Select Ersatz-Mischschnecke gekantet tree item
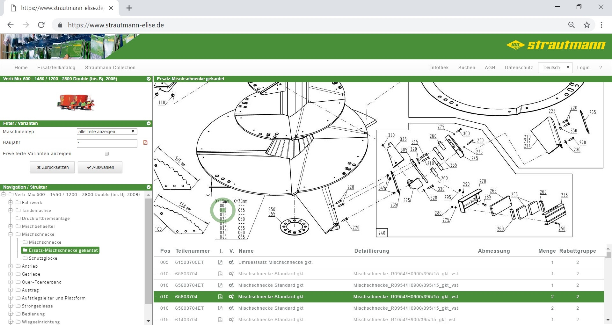Screen dimensions: 612x325 (x=60, y=250)
